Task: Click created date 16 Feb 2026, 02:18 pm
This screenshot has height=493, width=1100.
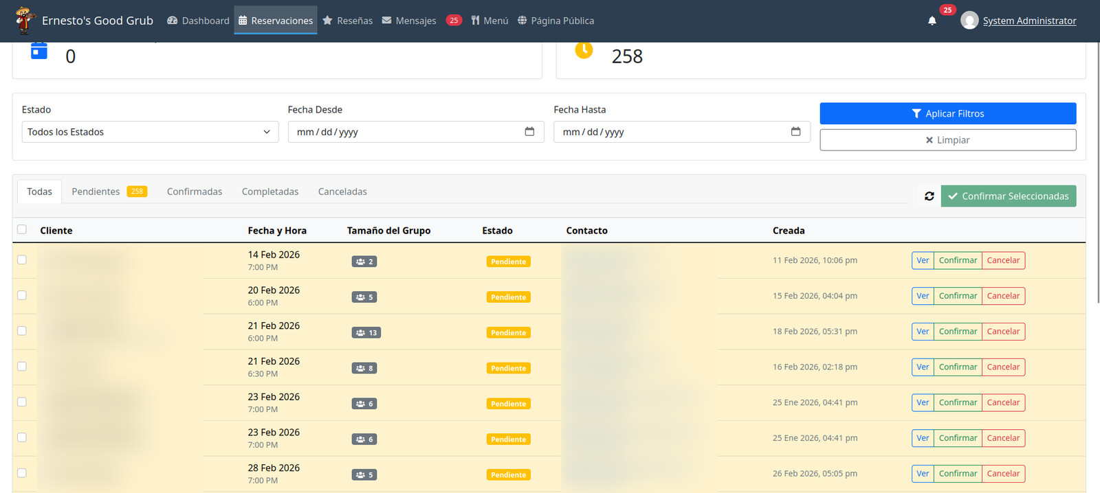Action: tap(815, 367)
